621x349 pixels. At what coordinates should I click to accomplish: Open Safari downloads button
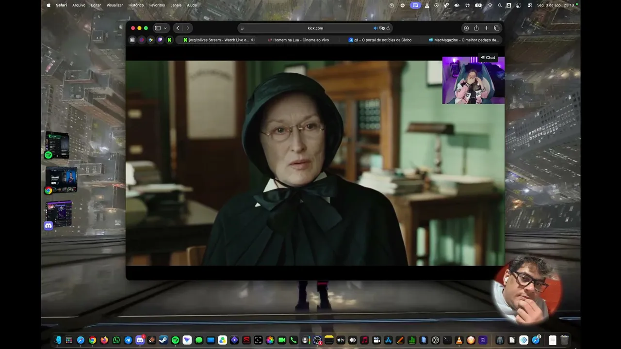[x=466, y=28]
